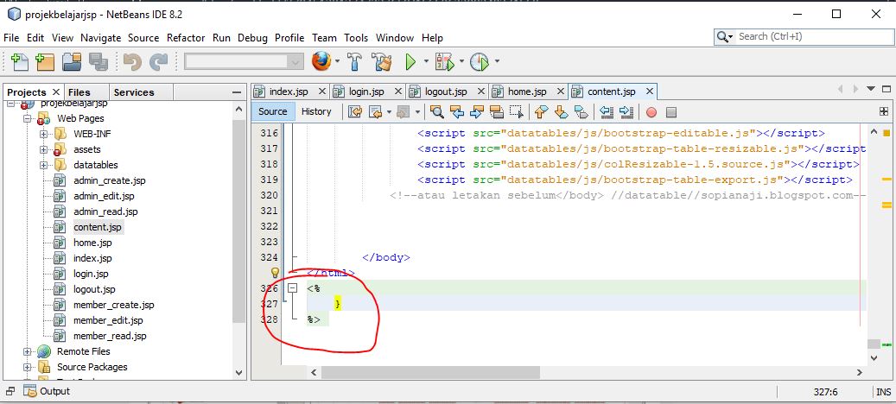Click the editor Back navigation icon
Viewport: 896px width, 404px height.
click(x=375, y=112)
